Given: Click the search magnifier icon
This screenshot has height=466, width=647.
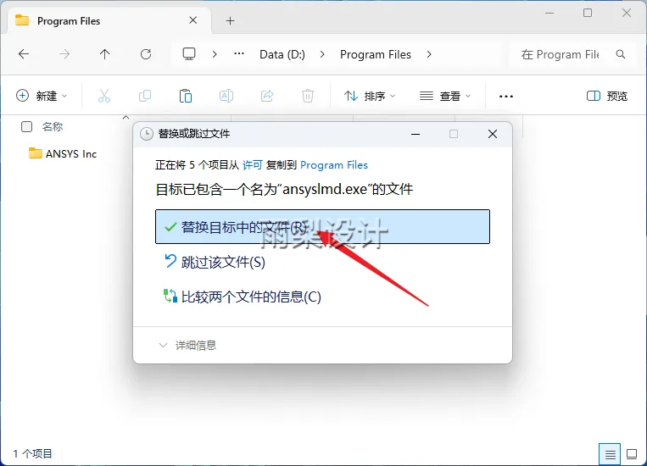Looking at the screenshot, I should pos(621,54).
